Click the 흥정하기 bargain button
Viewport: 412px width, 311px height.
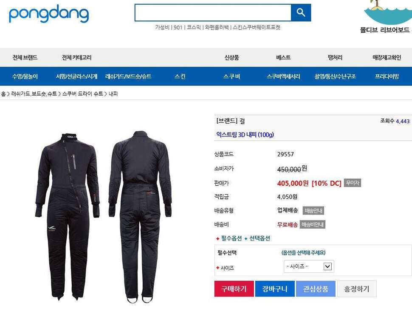tap(356, 288)
